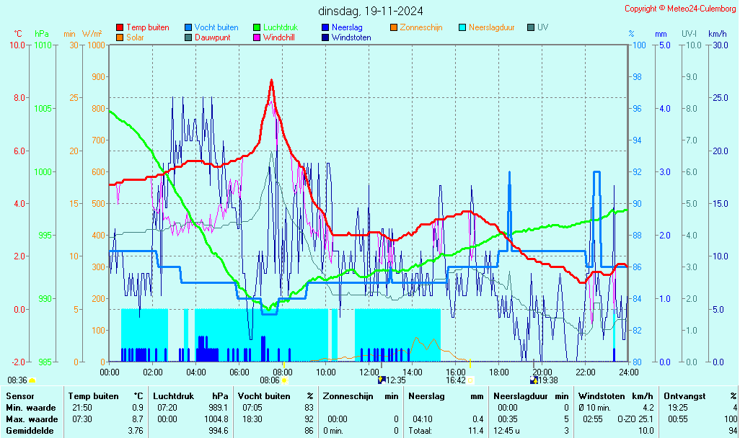This screenshot has height=438, width=740.
Task: Click the sun icon beside 08:36
Action: pyautogui.click(x=32, y=380)
